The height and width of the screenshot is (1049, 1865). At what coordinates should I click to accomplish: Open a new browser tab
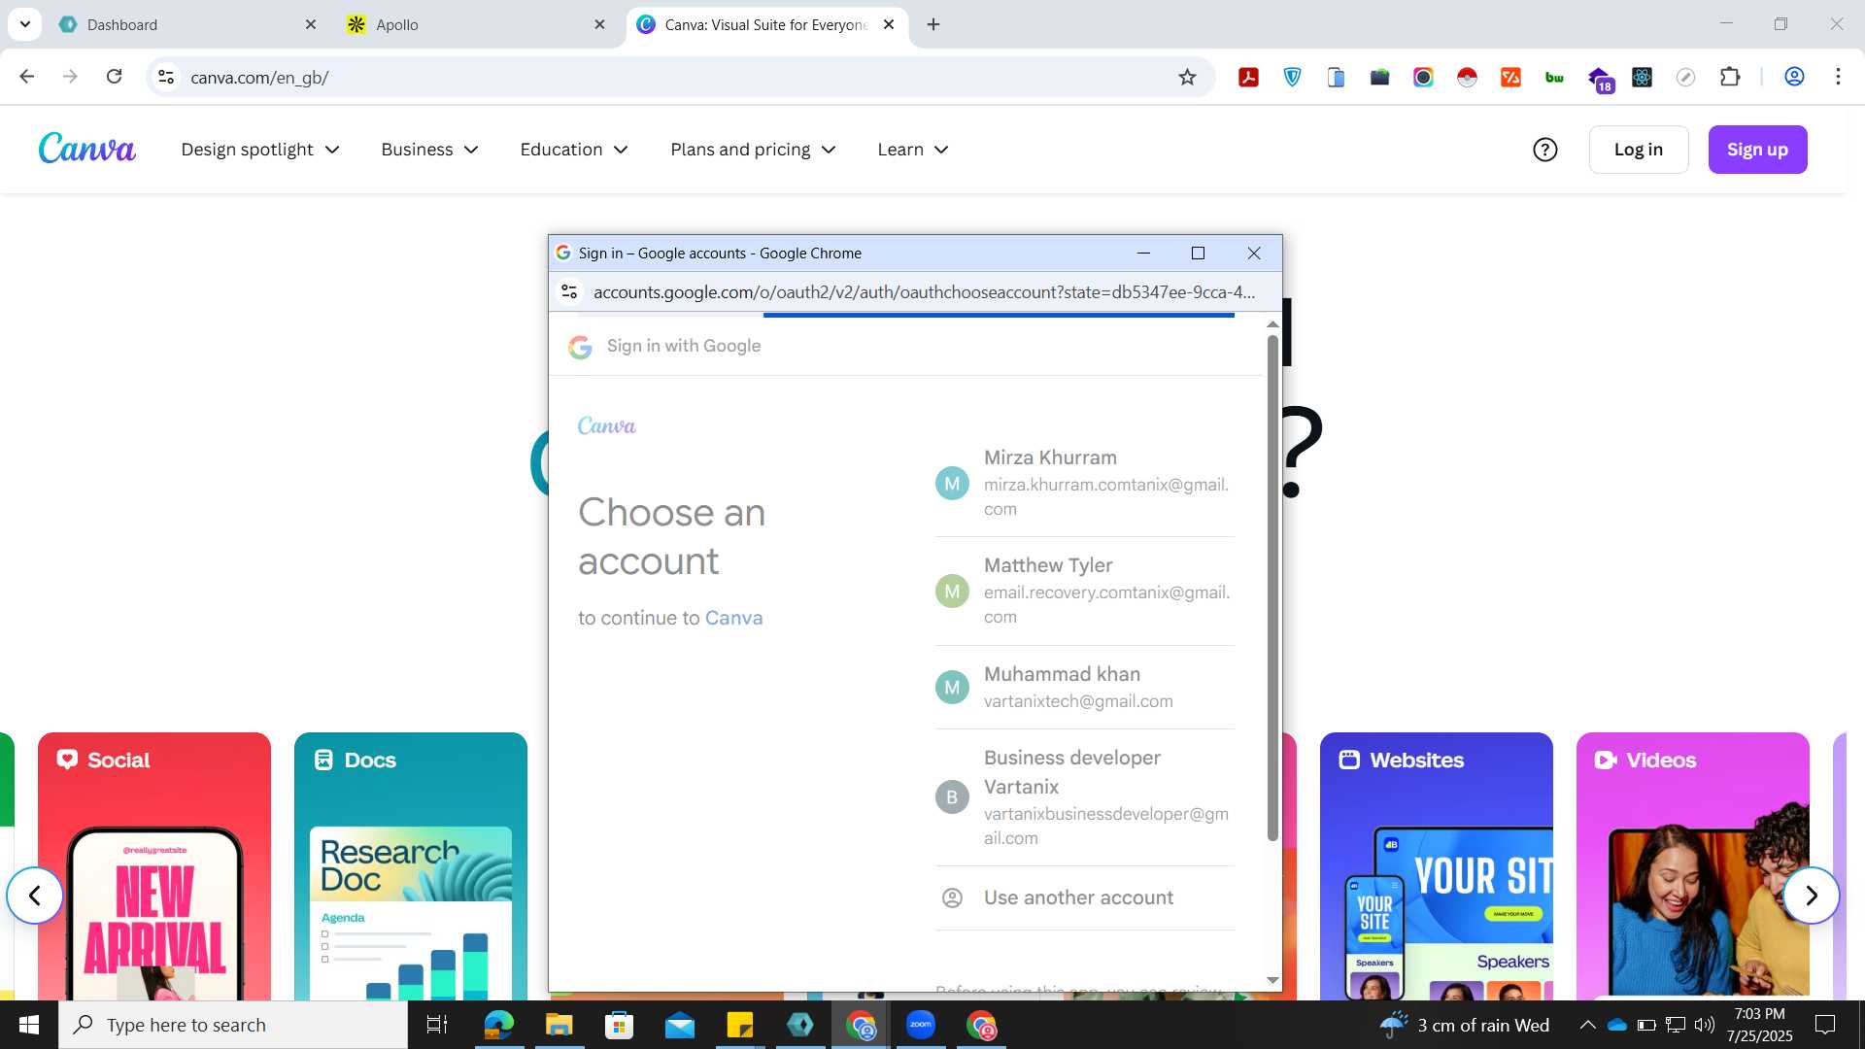pos(933,24)
